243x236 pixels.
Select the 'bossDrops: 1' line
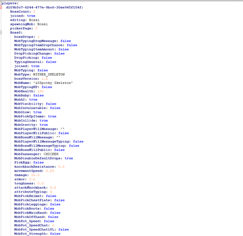coord(27,37)
